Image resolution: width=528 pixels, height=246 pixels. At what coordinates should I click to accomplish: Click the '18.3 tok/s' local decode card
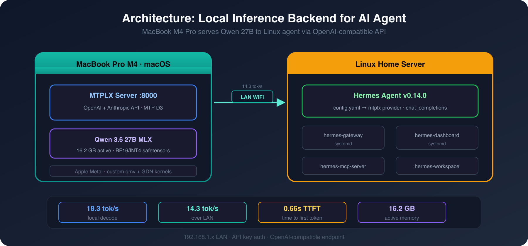coord(103,212)
